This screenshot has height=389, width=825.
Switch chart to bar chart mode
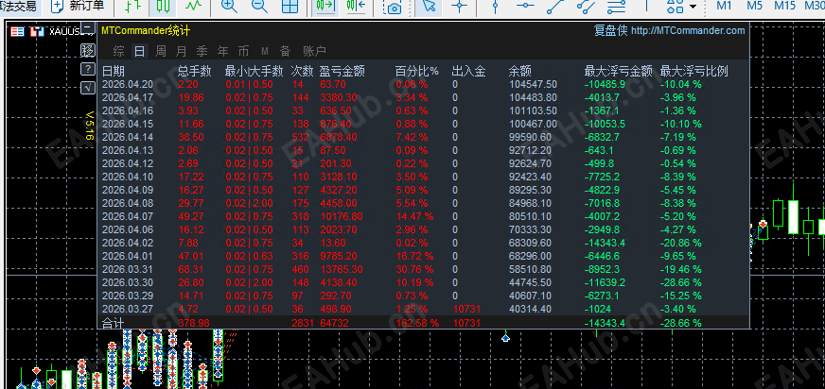click(134, 6)
